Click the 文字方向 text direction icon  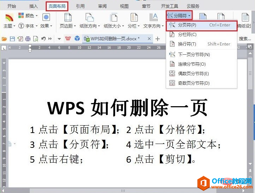point(153,17)
